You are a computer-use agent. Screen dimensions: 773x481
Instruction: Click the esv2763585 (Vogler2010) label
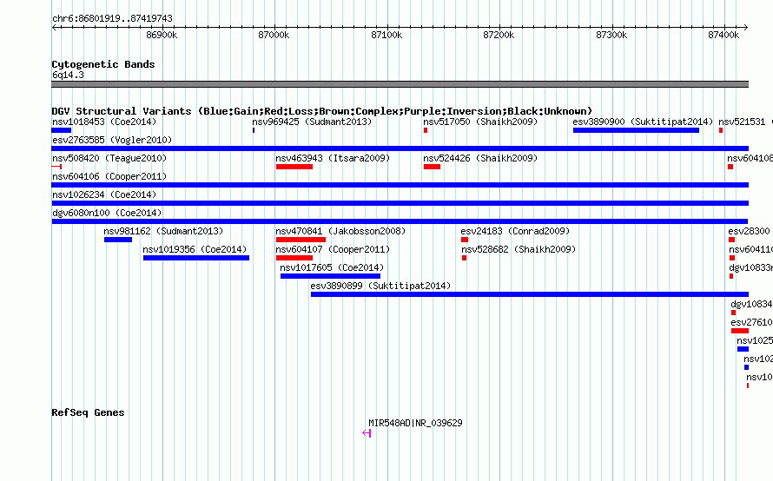click(x=112, y=140)
